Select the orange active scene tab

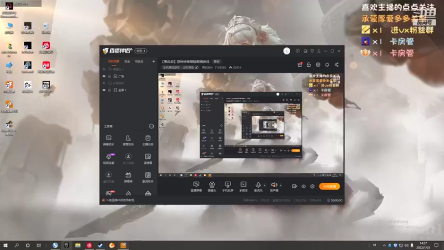coord(114,61)
